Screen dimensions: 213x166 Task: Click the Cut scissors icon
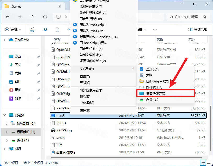pyautogui.click(x=32, y=30)
